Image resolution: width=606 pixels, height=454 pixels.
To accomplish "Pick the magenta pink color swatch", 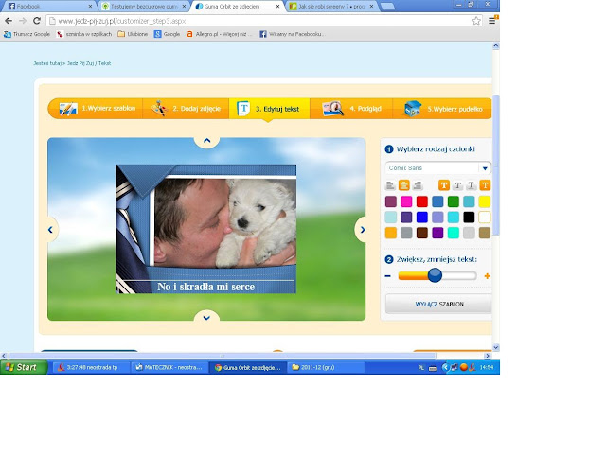I will pos(406,201).
